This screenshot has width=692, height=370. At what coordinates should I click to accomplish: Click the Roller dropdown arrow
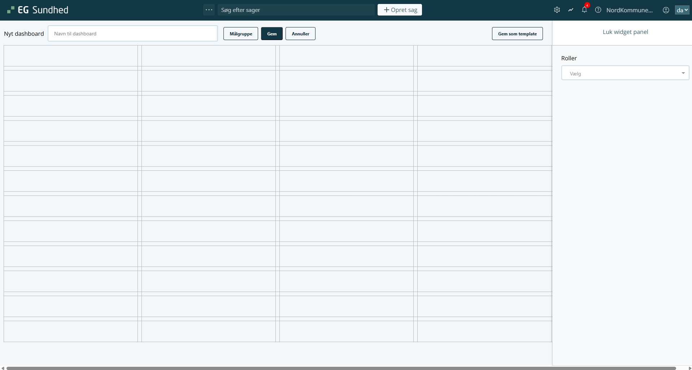click(x=683, y=73)
